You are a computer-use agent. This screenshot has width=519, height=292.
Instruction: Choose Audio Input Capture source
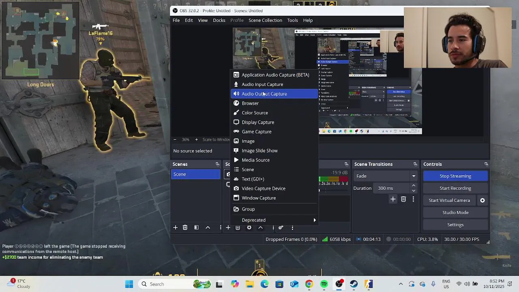[275, 84]
